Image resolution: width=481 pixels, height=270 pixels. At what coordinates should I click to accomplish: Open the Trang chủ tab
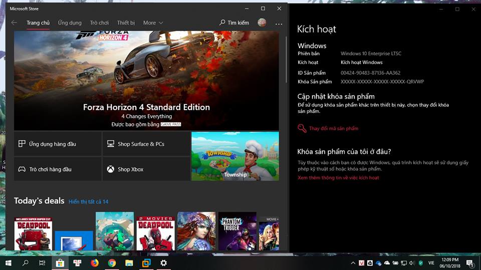(38, 23)
